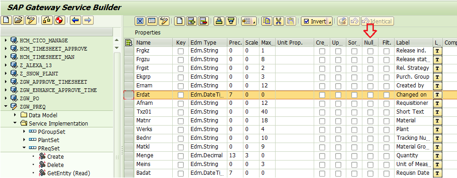Select the HCM_TIMESHEET_APPROVE project

53,48
